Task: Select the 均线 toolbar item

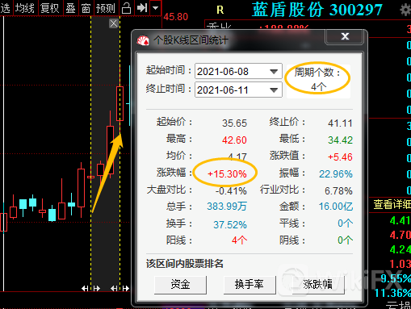Action: point(25,8)
